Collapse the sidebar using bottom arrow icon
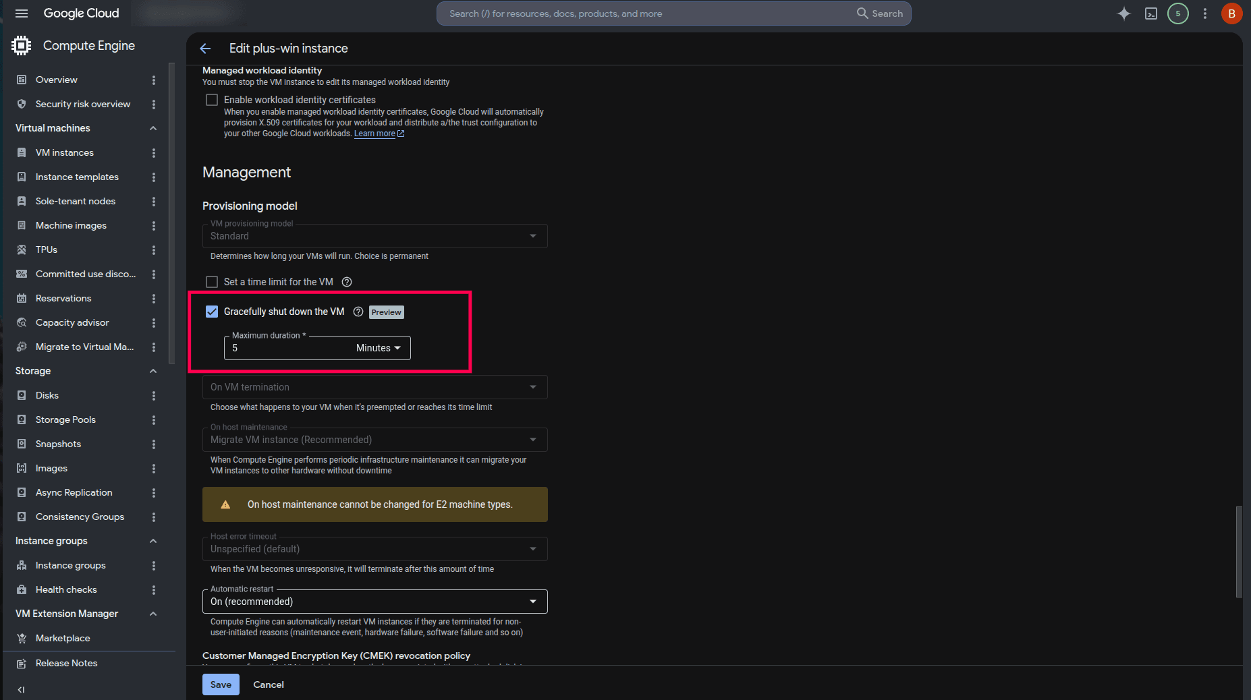This screenshot has height=700, width=1251. 21,689
